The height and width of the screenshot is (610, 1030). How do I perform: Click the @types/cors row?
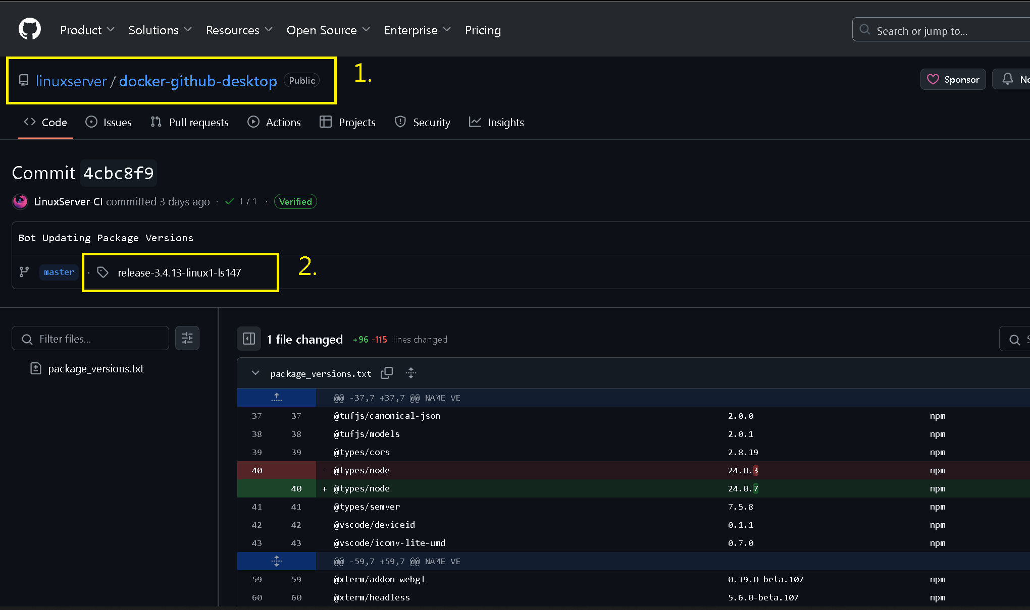pyautogui.click(x=633, y=452)
